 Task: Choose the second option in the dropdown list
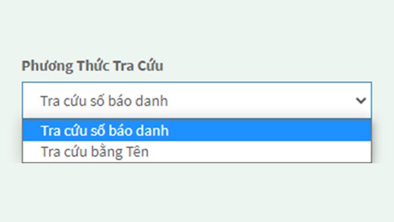197,152
